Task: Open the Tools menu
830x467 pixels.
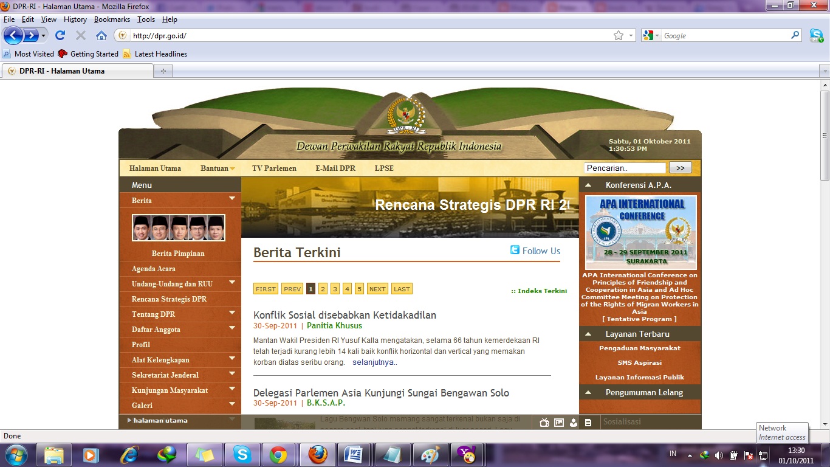Action: pyautogui.click(x=146, y=19)
